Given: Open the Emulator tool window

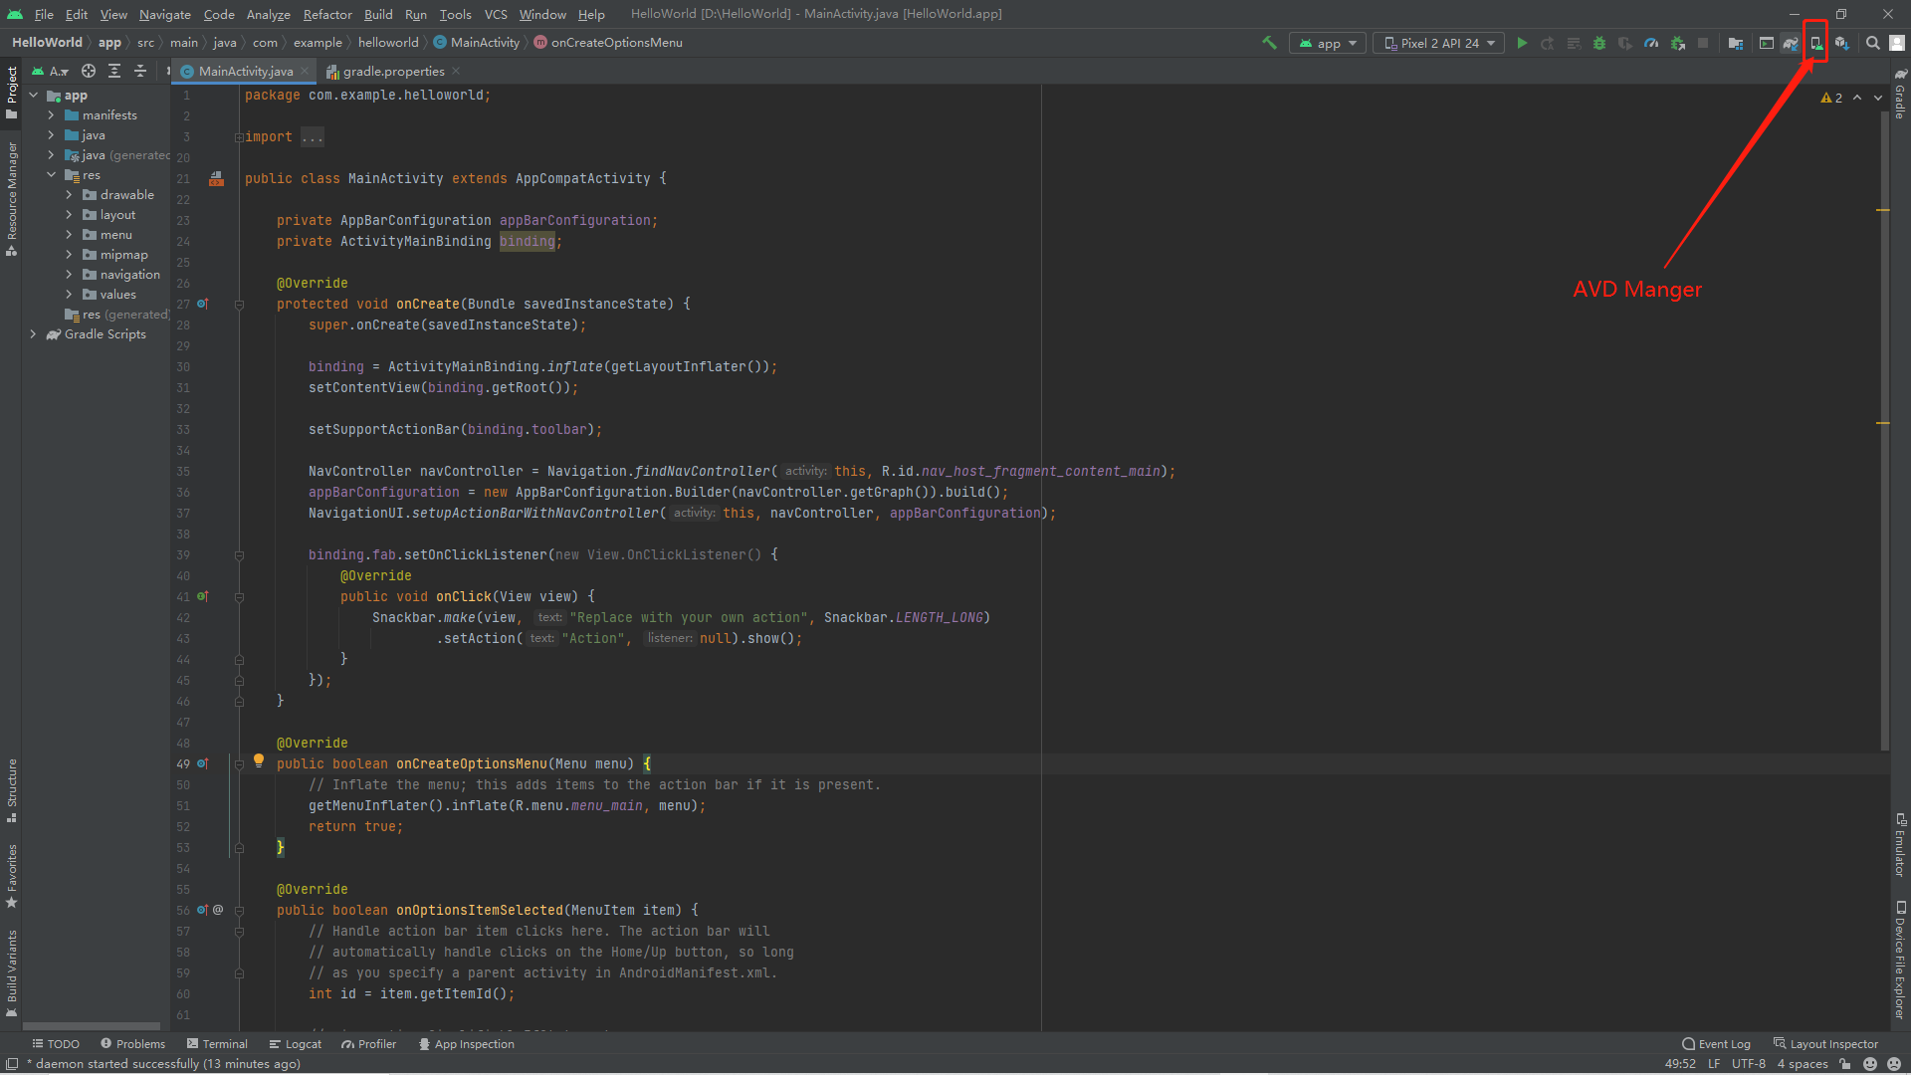Looking at the screenshot, I should [x=1899, y=851].
